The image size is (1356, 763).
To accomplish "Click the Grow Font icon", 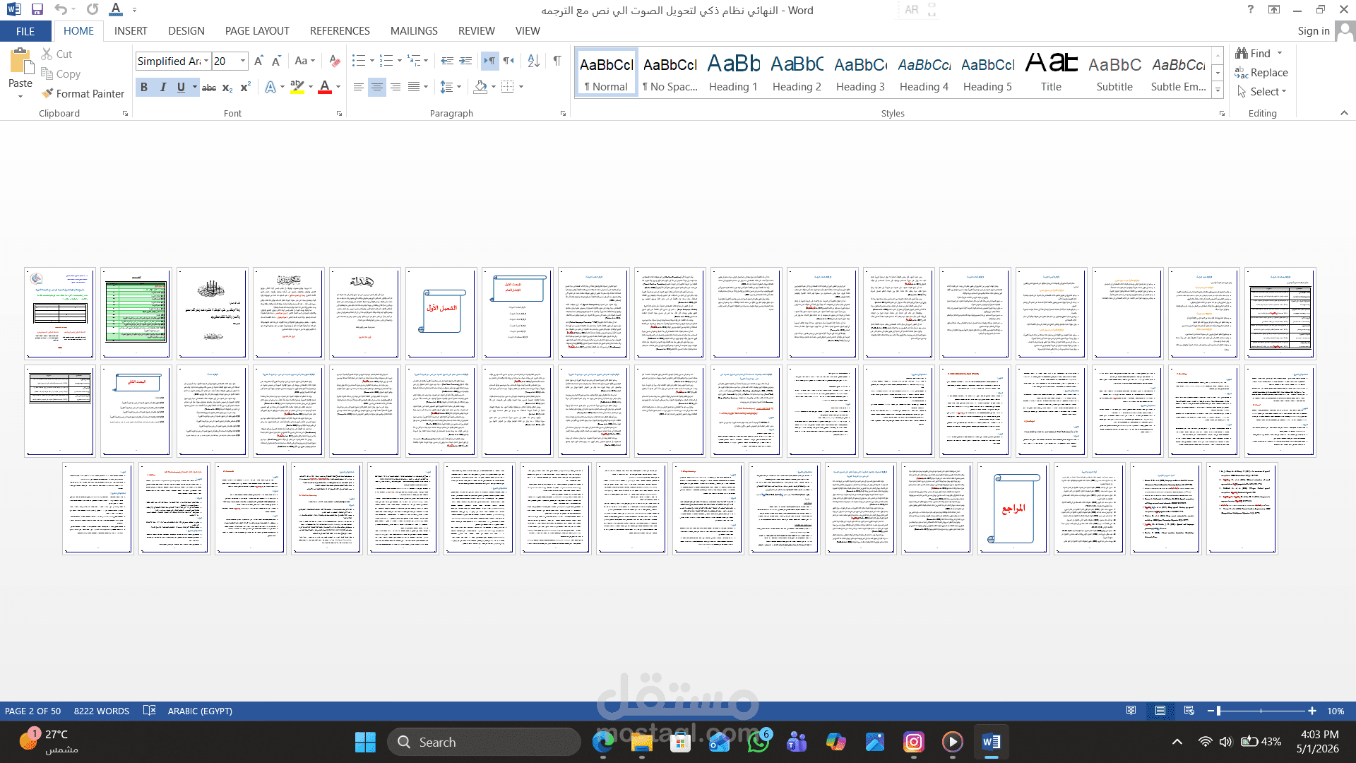I will tap(258, 61).
